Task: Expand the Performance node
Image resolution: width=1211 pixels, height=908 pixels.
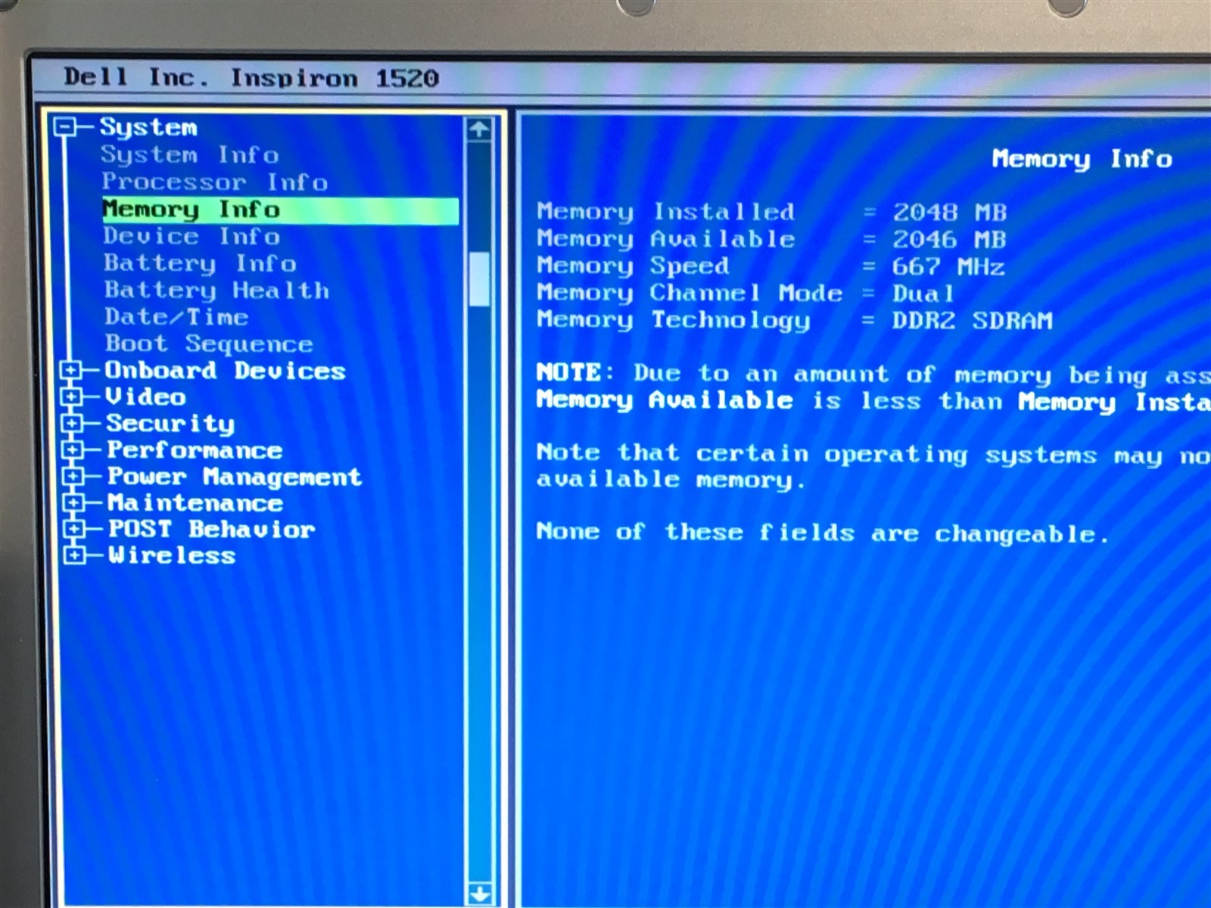Action: click(73, 449)
